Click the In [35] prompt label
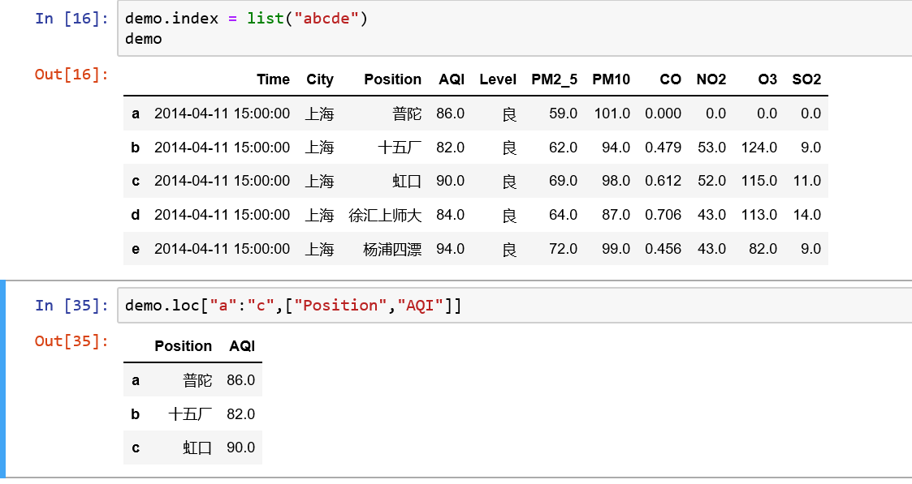 tap(71, 306)
